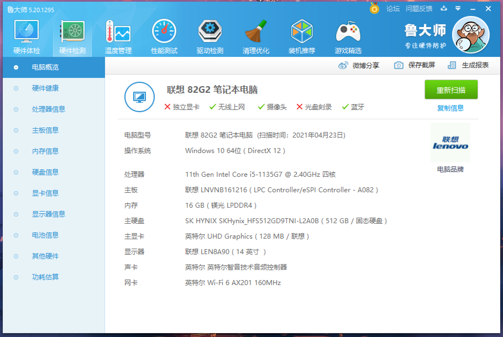Click the 联想 LNVNB161216 motherboard value
The image size is (503, 337).
pos(282,190)
